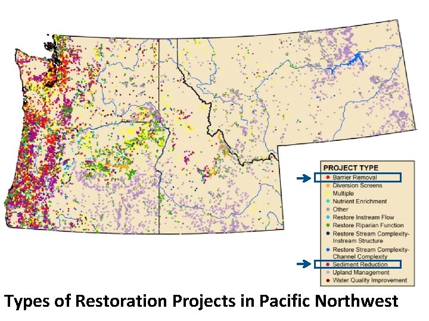The width and height of the screenshot is (429, 321).
Task: Click the lavender Upland Management legend dot
Action: (328, 272)
